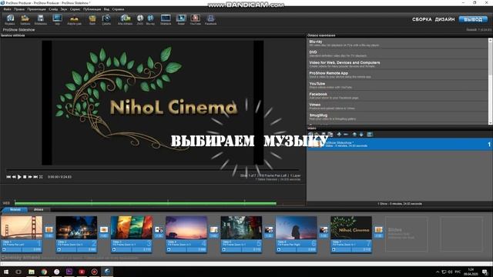Choose SmugMug publishing format
The width and height of the screenshot is (493, 277).
[397, 117]
